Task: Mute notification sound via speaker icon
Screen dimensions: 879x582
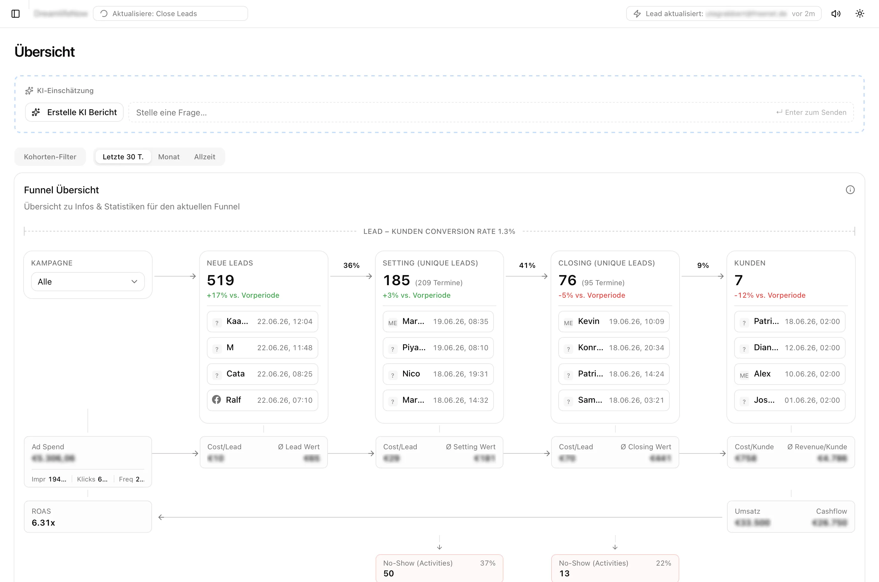Action: 836,14
